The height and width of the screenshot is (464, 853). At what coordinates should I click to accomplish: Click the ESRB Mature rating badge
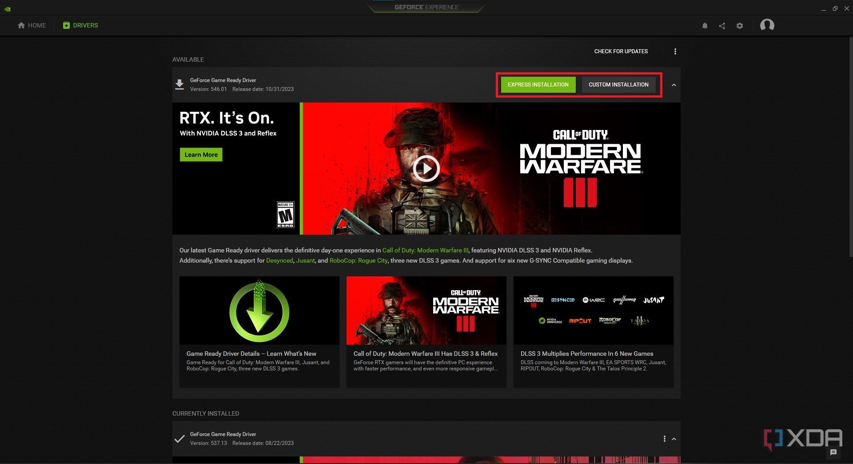coord(285,215)
